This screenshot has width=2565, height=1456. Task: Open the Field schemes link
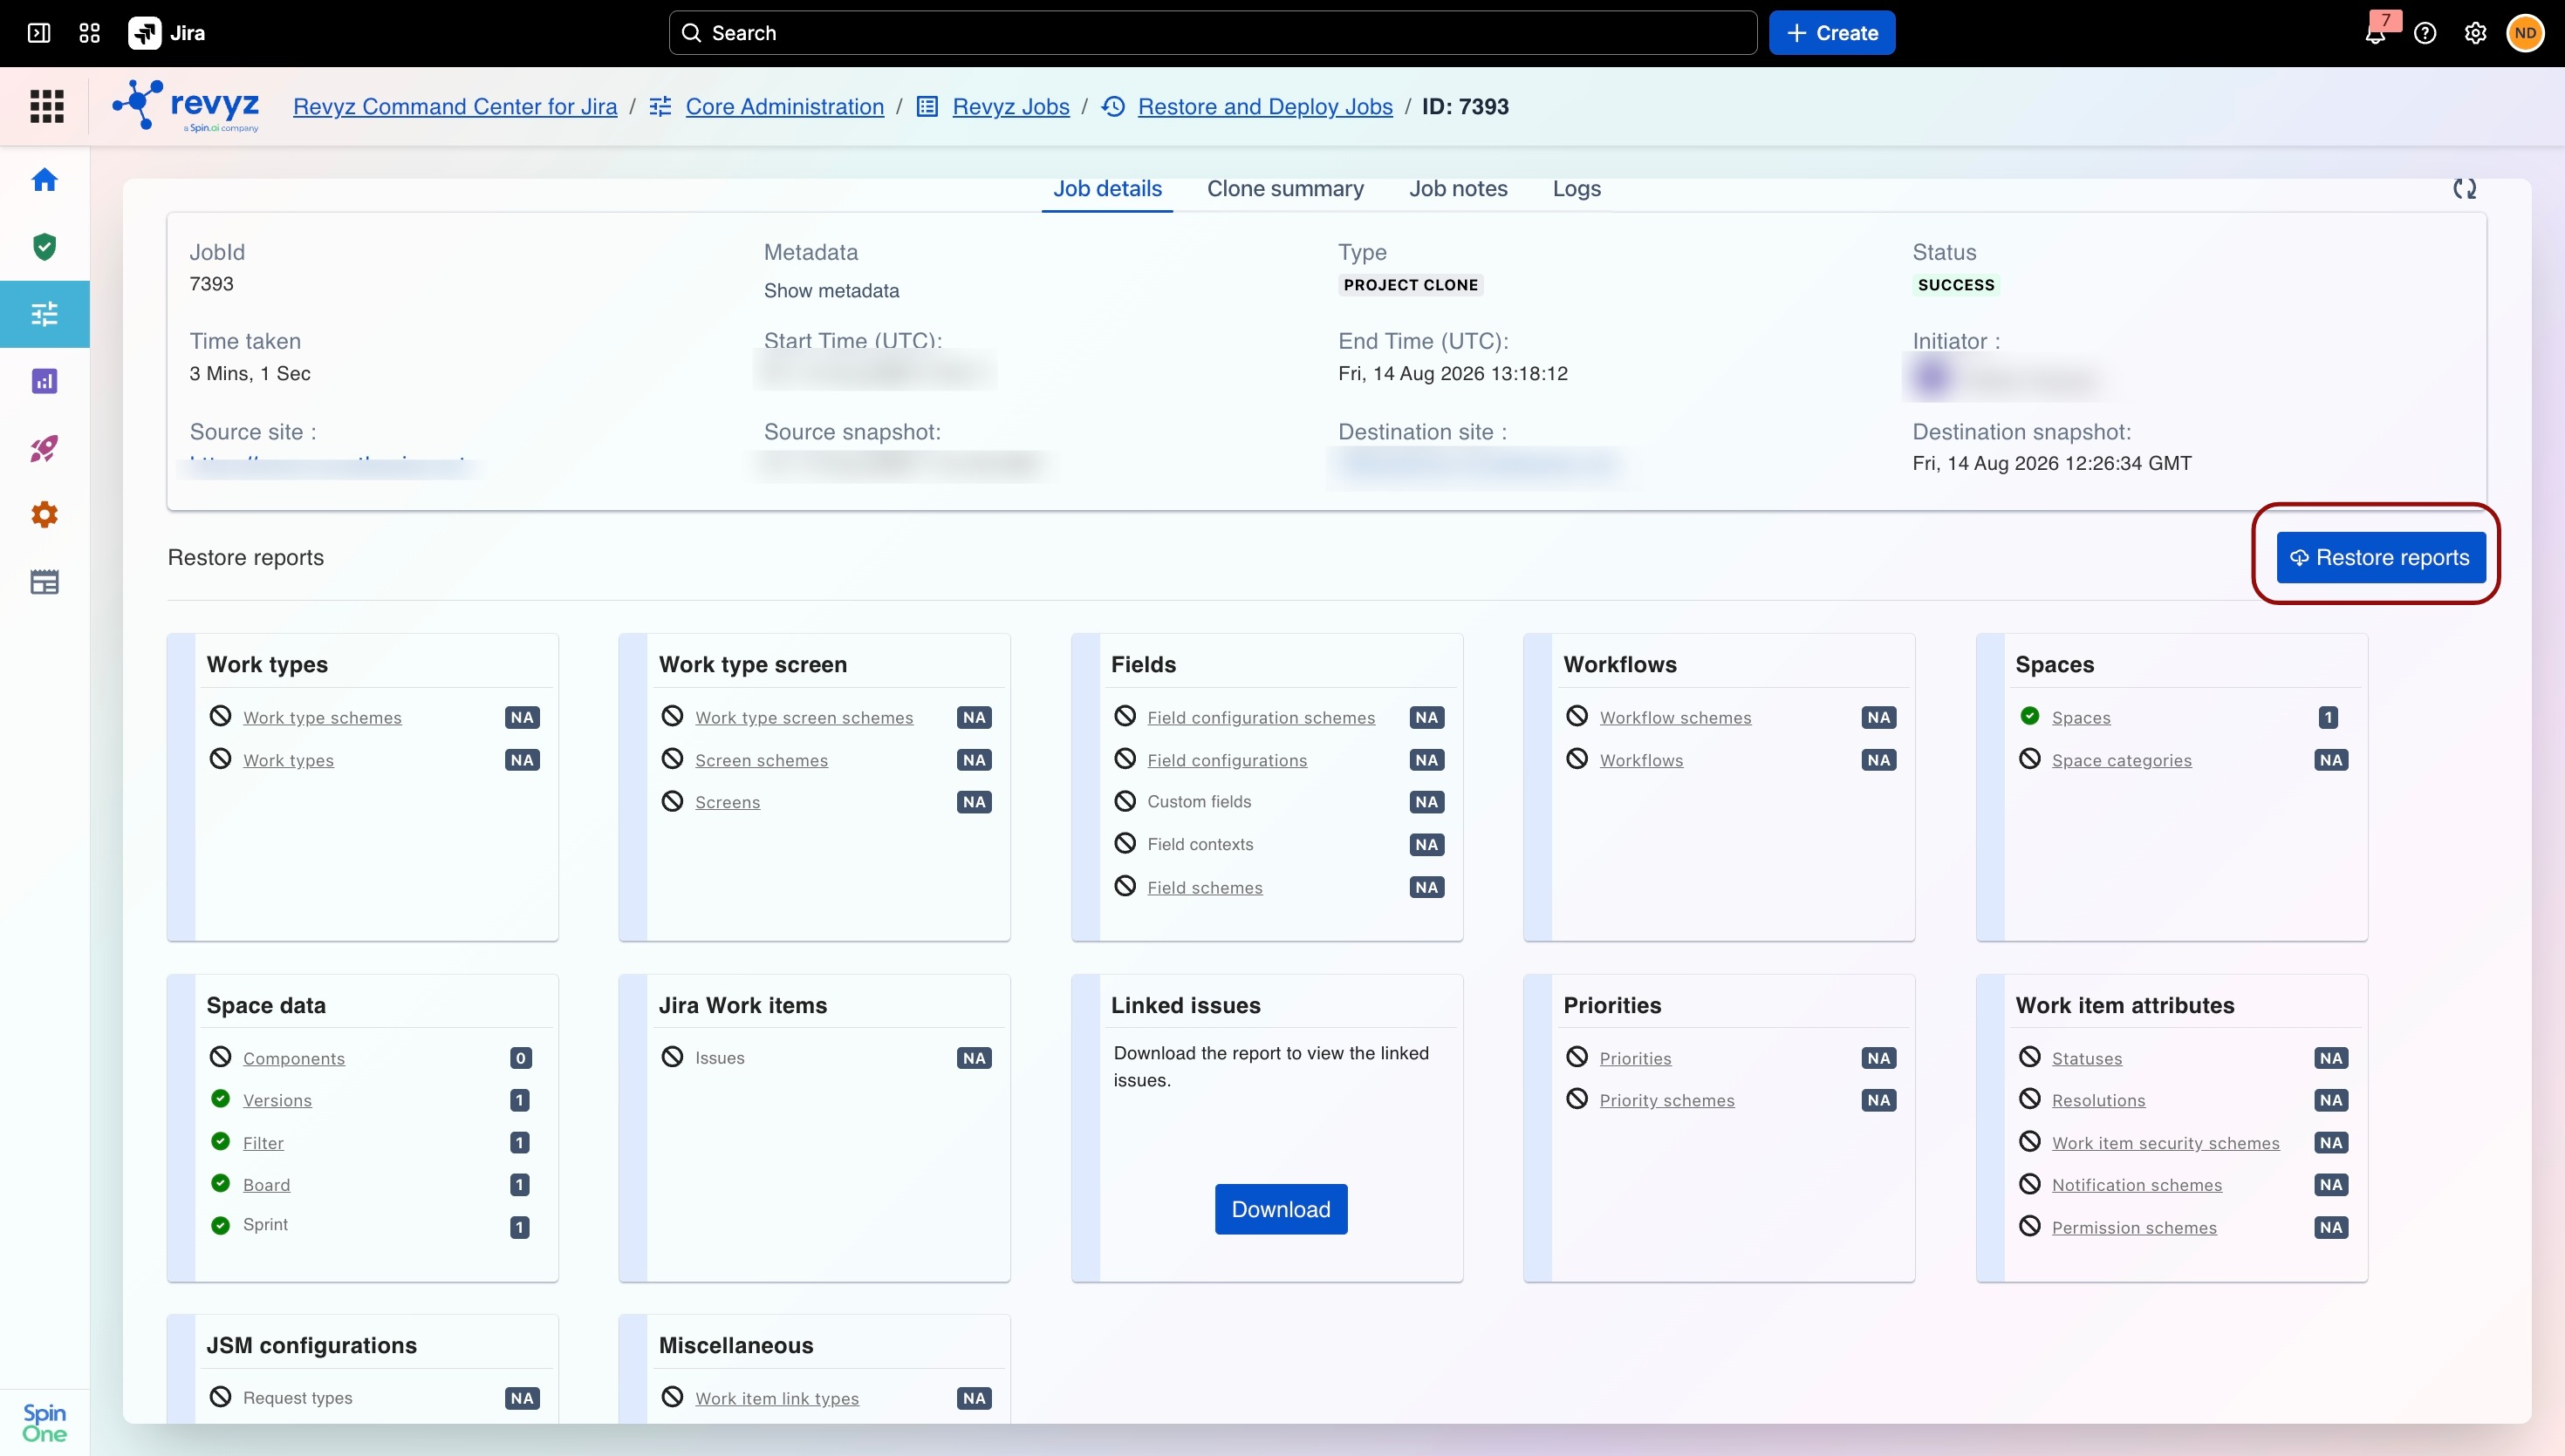[x=1206, y=888]
